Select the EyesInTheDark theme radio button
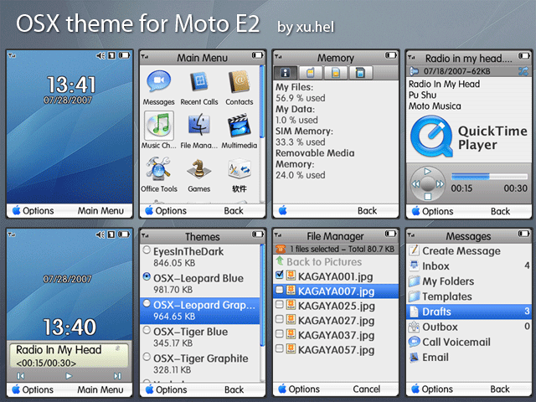This screenshot has height=402, width=536. (147, 250)
